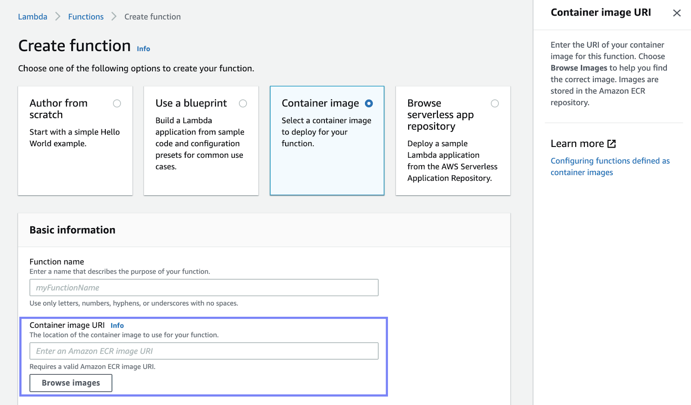Click the Author from scratch card title
The width and height of the screenshot is (691, 405).
(59, 109)
